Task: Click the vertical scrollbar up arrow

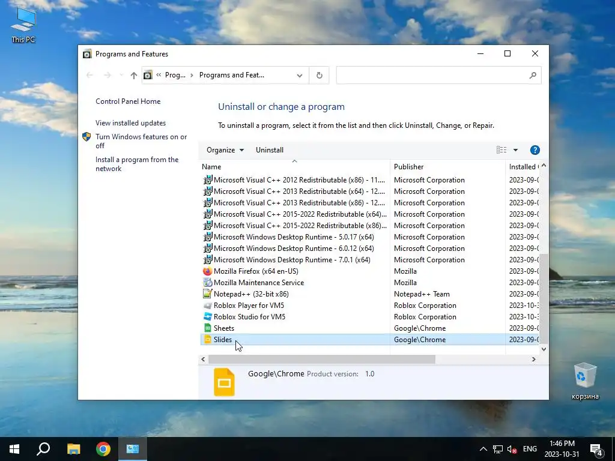Action: click(544, 166)
